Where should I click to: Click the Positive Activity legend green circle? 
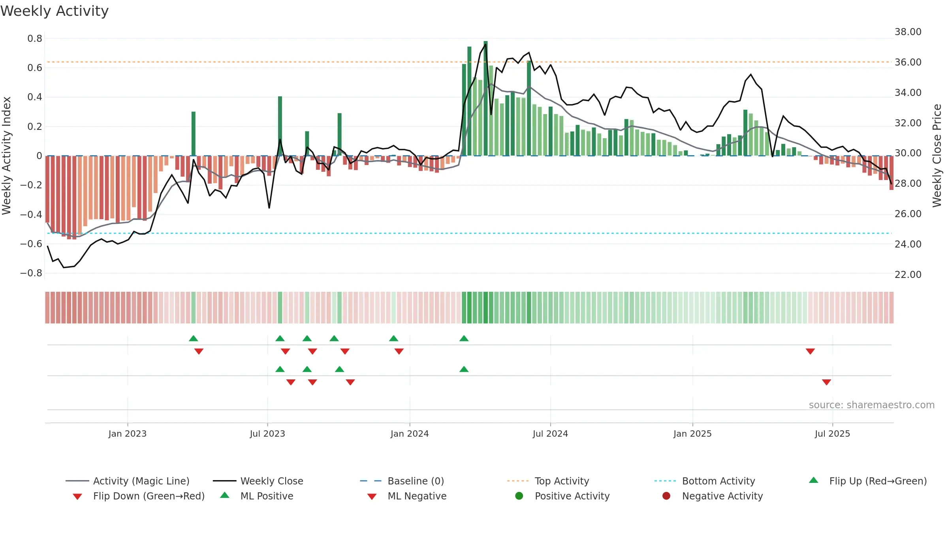tap(519, 495)
